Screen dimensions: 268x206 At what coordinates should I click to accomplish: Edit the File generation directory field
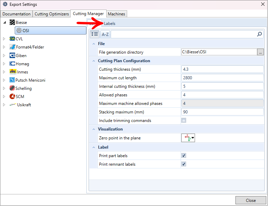219,52
